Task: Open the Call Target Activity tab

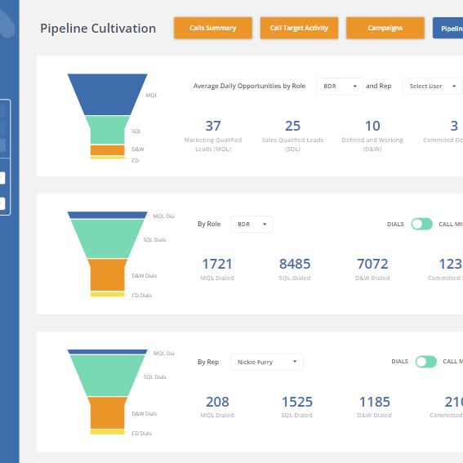Action: click(x=299, y=28)
